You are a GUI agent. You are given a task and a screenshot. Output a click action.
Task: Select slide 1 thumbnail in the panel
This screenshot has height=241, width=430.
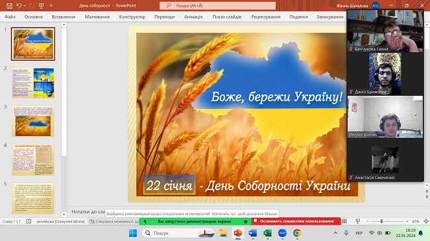tap(33, 44)
